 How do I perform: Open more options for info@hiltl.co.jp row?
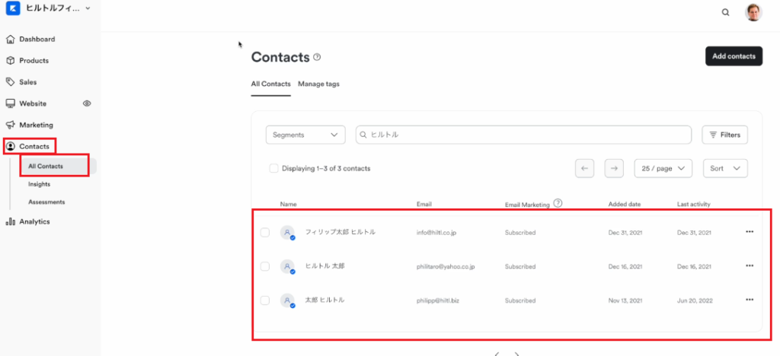(x=750, y=232)
